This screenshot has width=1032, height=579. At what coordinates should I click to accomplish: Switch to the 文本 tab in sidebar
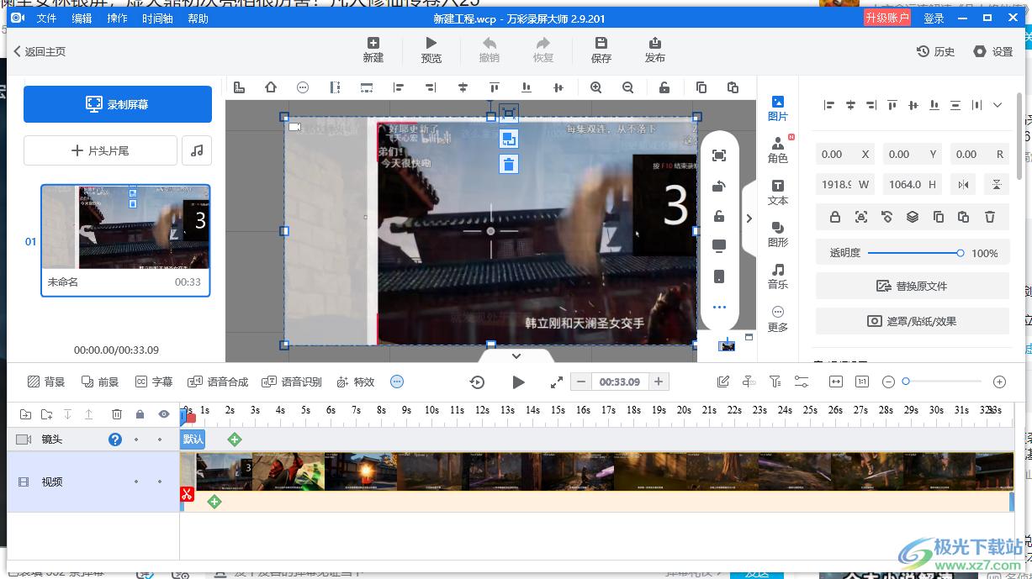pyautogui.click(x=778, y=192)
